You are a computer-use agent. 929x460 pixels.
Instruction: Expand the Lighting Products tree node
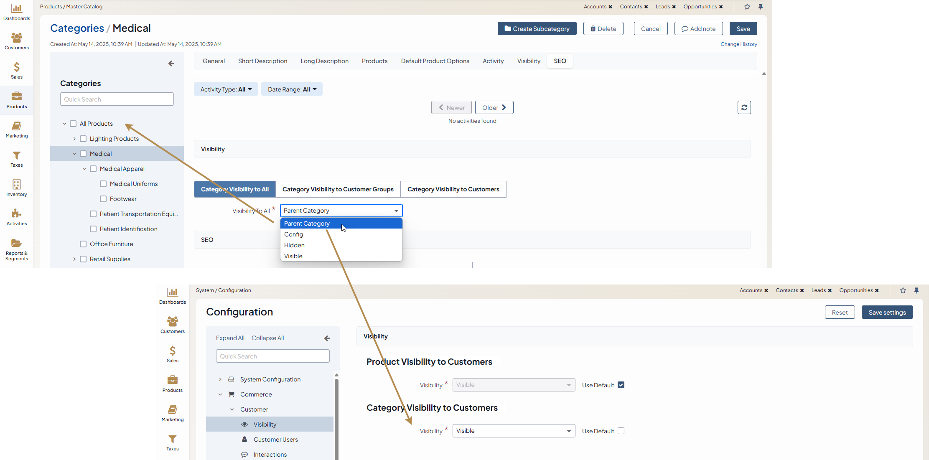74,139
